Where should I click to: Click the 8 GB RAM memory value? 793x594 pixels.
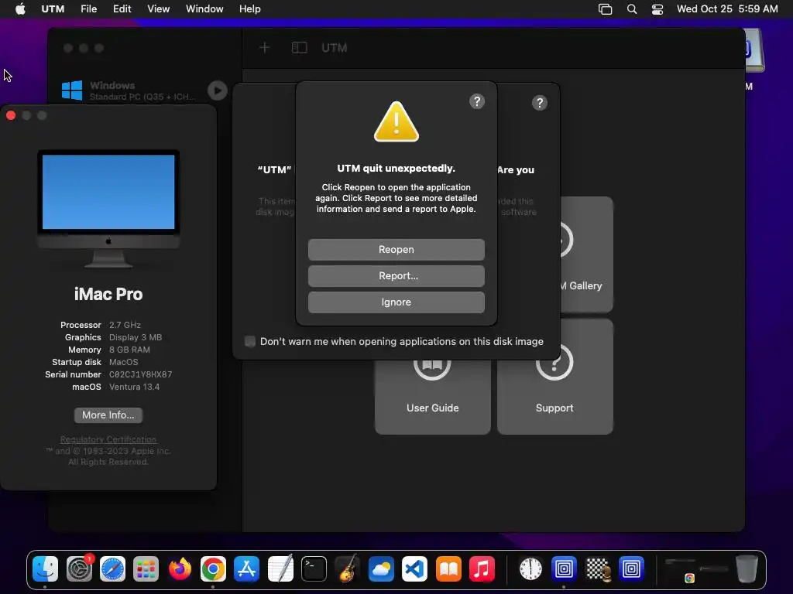coord(129,350)
